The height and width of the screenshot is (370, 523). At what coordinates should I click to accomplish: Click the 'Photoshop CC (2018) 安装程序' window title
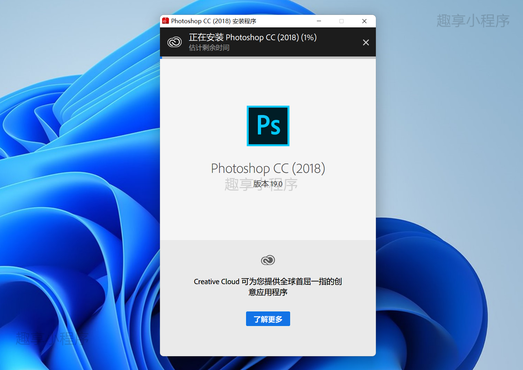(214, 21)
